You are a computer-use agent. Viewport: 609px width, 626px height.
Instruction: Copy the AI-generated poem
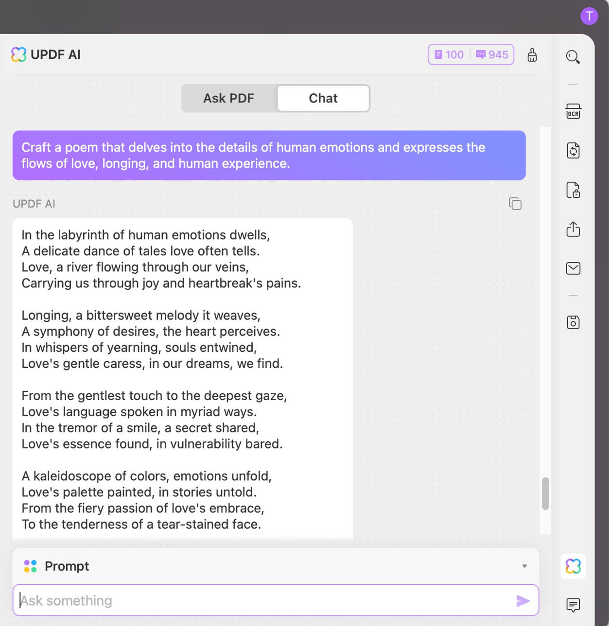515,204
